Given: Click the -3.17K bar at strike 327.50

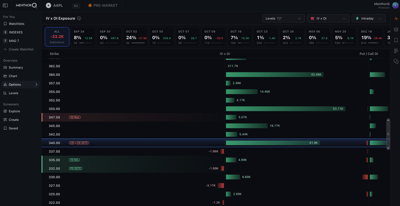Looking at the screenshot, I should (x=221, y=186).
